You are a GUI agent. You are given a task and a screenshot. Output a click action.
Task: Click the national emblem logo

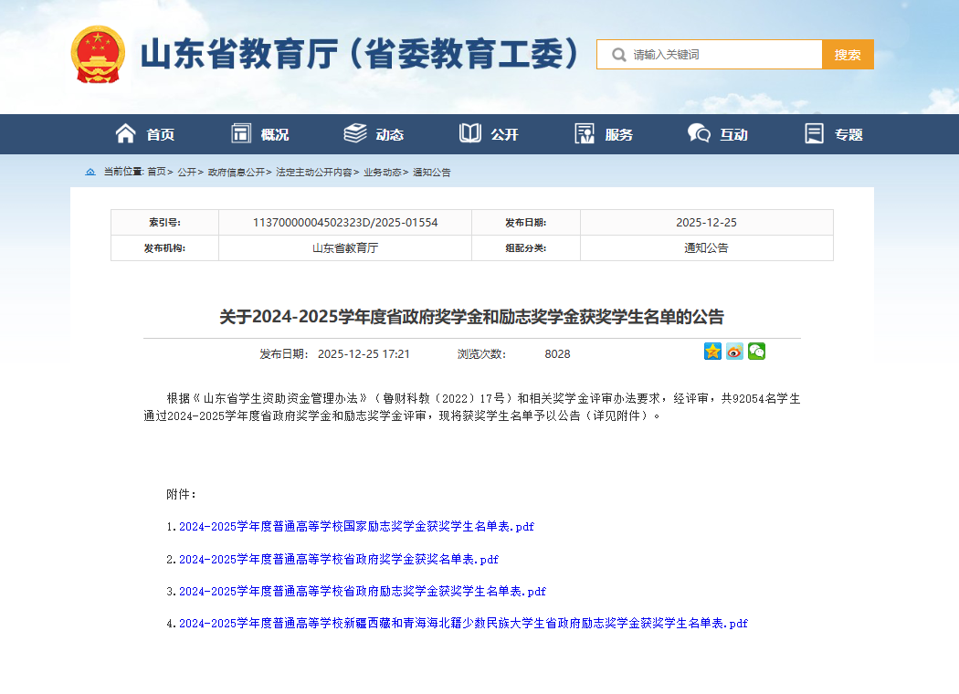click(x=98, y=54)
